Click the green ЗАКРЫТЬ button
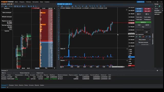Screen dimensions: 164x92 143,22
